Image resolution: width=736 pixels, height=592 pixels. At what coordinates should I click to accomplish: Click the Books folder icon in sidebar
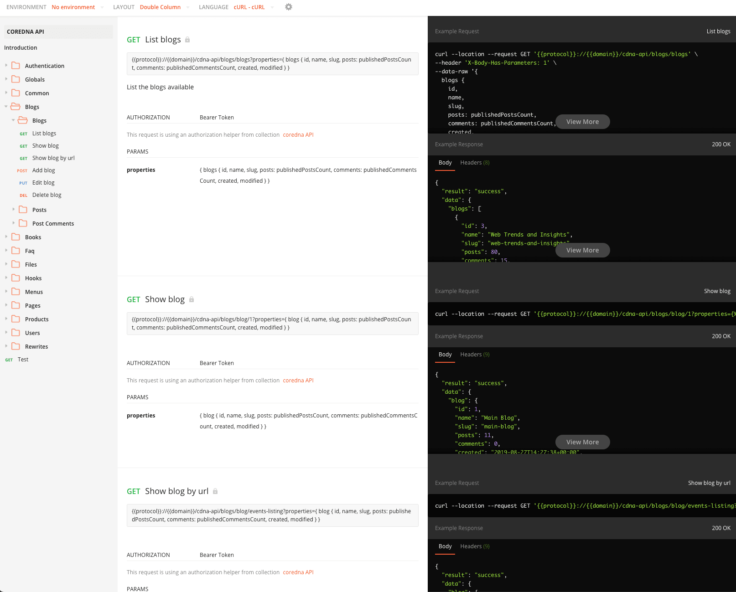click(16, 237)
